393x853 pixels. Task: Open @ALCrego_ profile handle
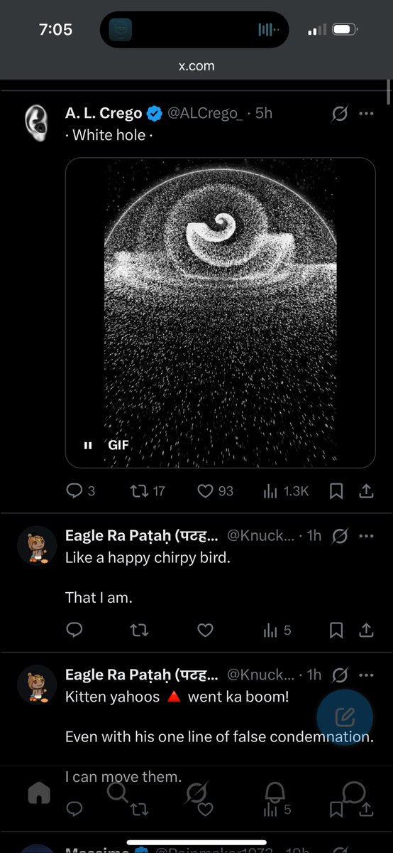coord(205,114)
